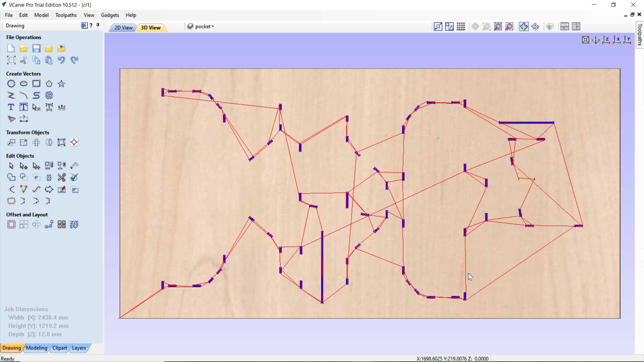Open the Gadgets menu

coord(110,15)
